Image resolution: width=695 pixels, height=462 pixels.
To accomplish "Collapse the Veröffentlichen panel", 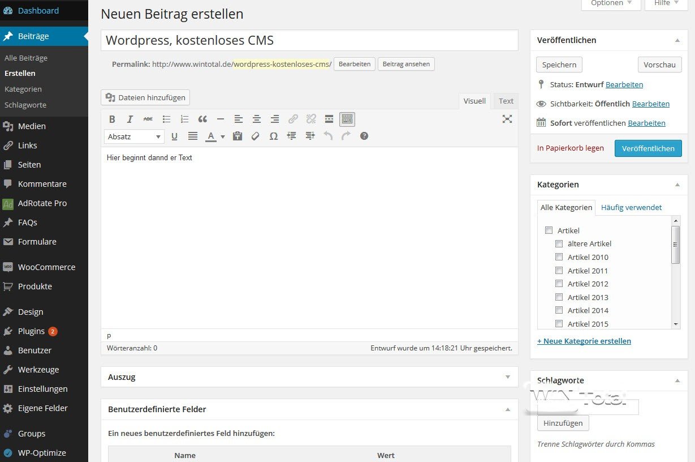I will [677, 40].
